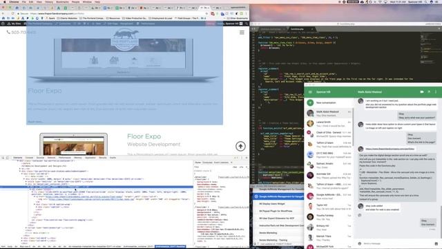Image resolution: width=442 pixels, height=249 pixels.
Task: Open Clash of Clans - General conversation
Action: coord(329,134)
